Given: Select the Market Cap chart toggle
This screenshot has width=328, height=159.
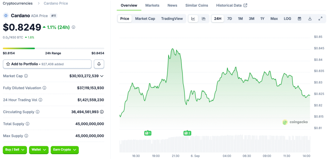Looking at the screenshot, I should tap(145, 19).
